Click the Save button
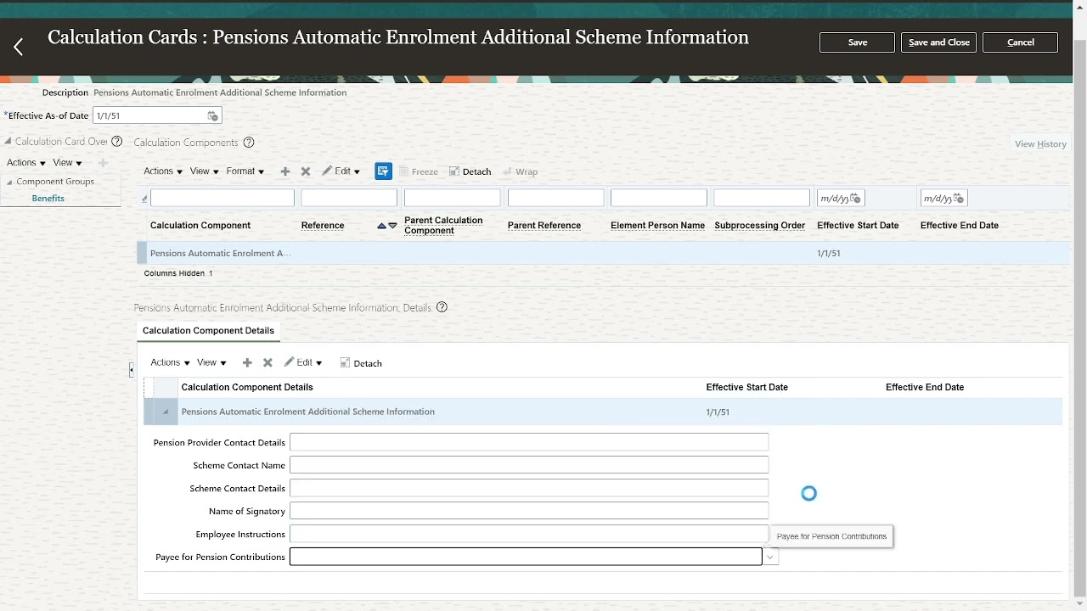1087x611 pixels. point(857,42)
